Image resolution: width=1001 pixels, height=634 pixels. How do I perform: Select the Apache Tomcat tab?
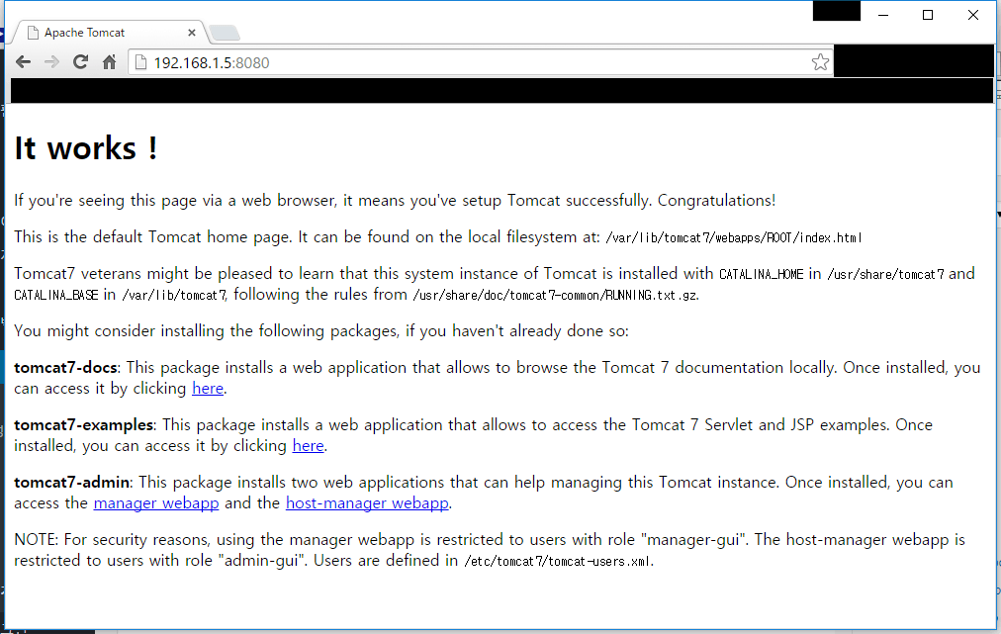click(109, 33)
